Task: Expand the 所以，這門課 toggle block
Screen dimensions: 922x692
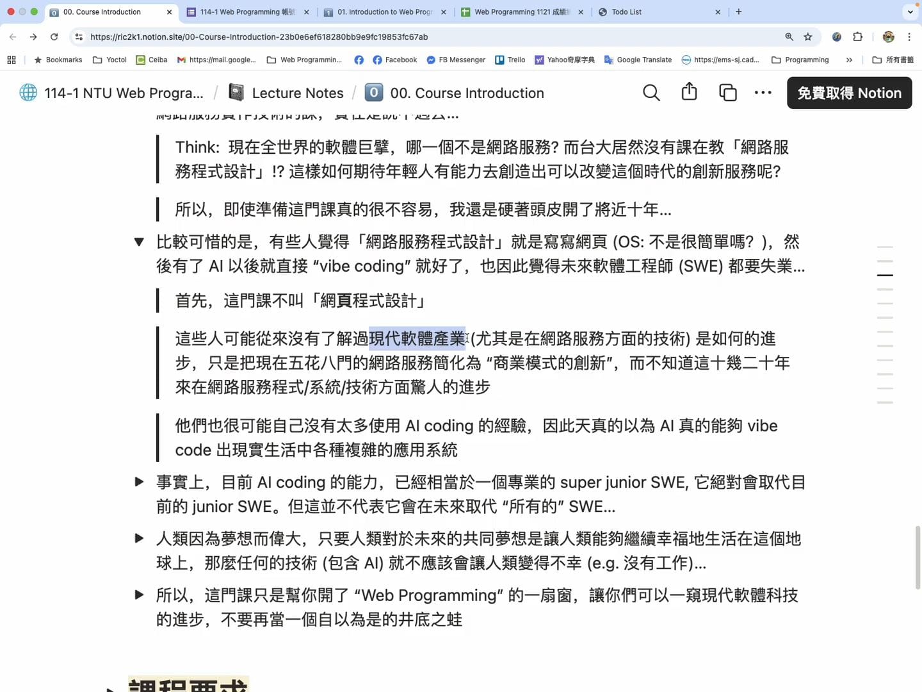Action: pyautogui.click(x=139, y=595)
